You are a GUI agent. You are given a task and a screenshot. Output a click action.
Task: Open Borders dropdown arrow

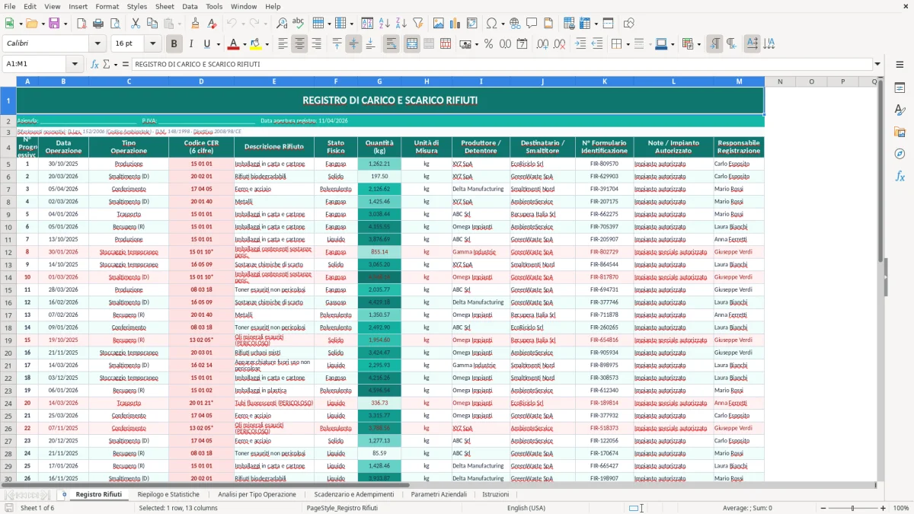tap(628, 44)
